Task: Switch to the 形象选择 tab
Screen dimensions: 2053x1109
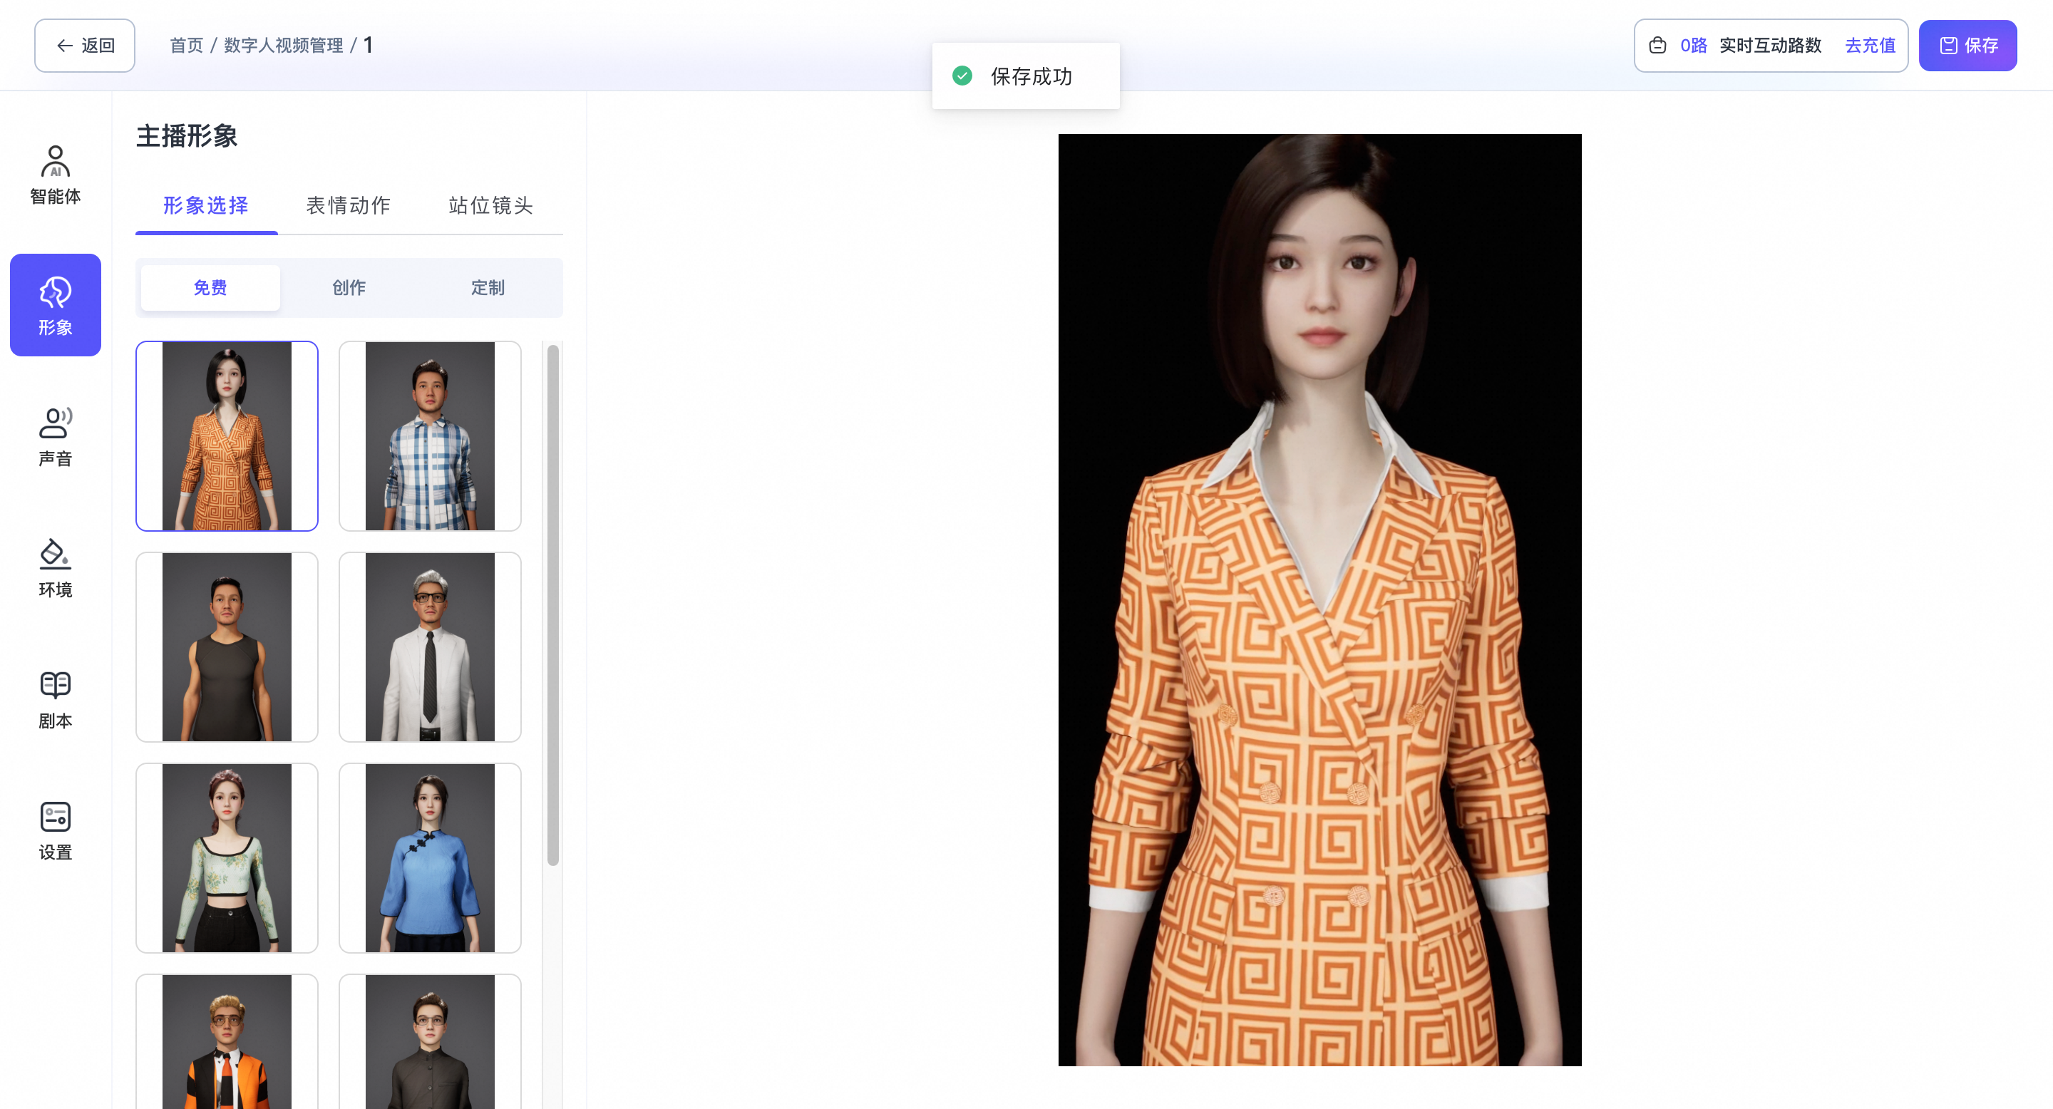Action: coord(205,205)
